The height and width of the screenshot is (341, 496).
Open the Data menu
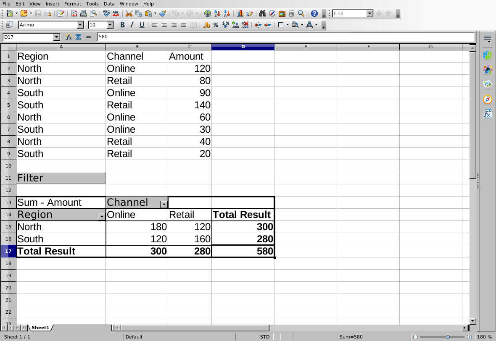click(109, 4)
